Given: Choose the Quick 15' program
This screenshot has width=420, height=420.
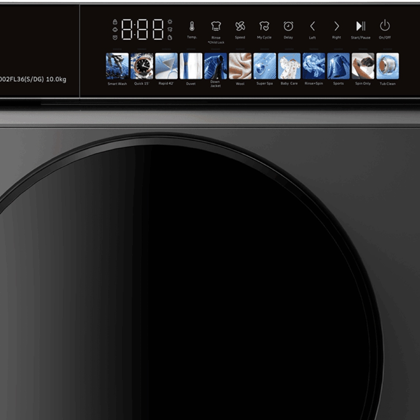Looking at the screenshot, I should click(142, 66).
